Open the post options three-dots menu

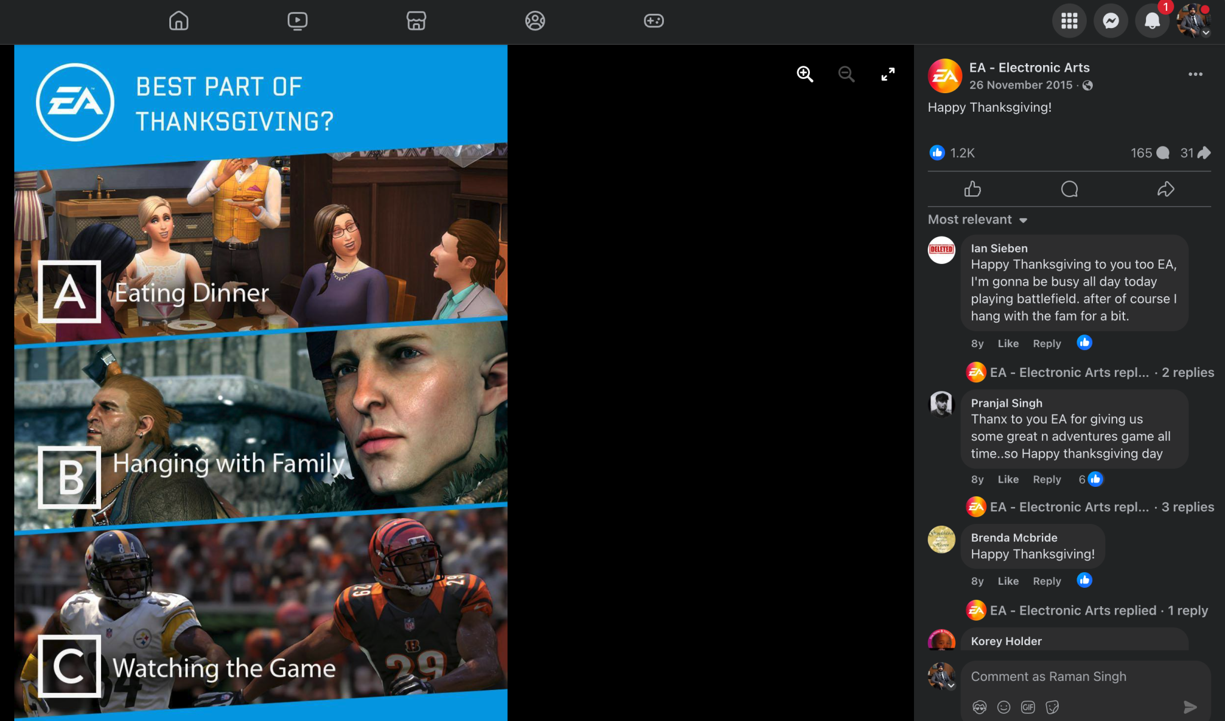(1195, 74)
